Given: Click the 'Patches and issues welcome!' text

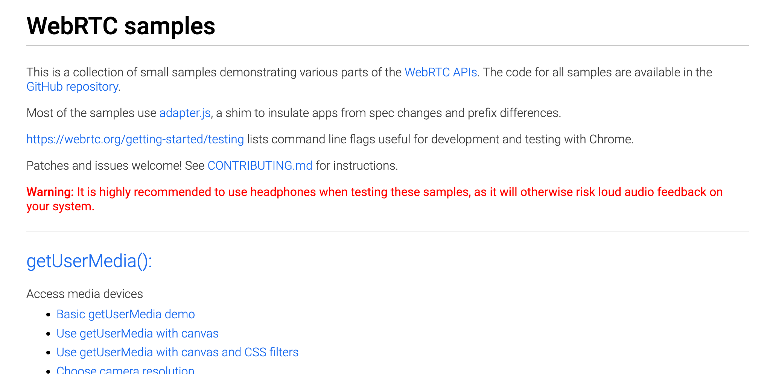Looking at the screenshot, I should pos(104,166).
